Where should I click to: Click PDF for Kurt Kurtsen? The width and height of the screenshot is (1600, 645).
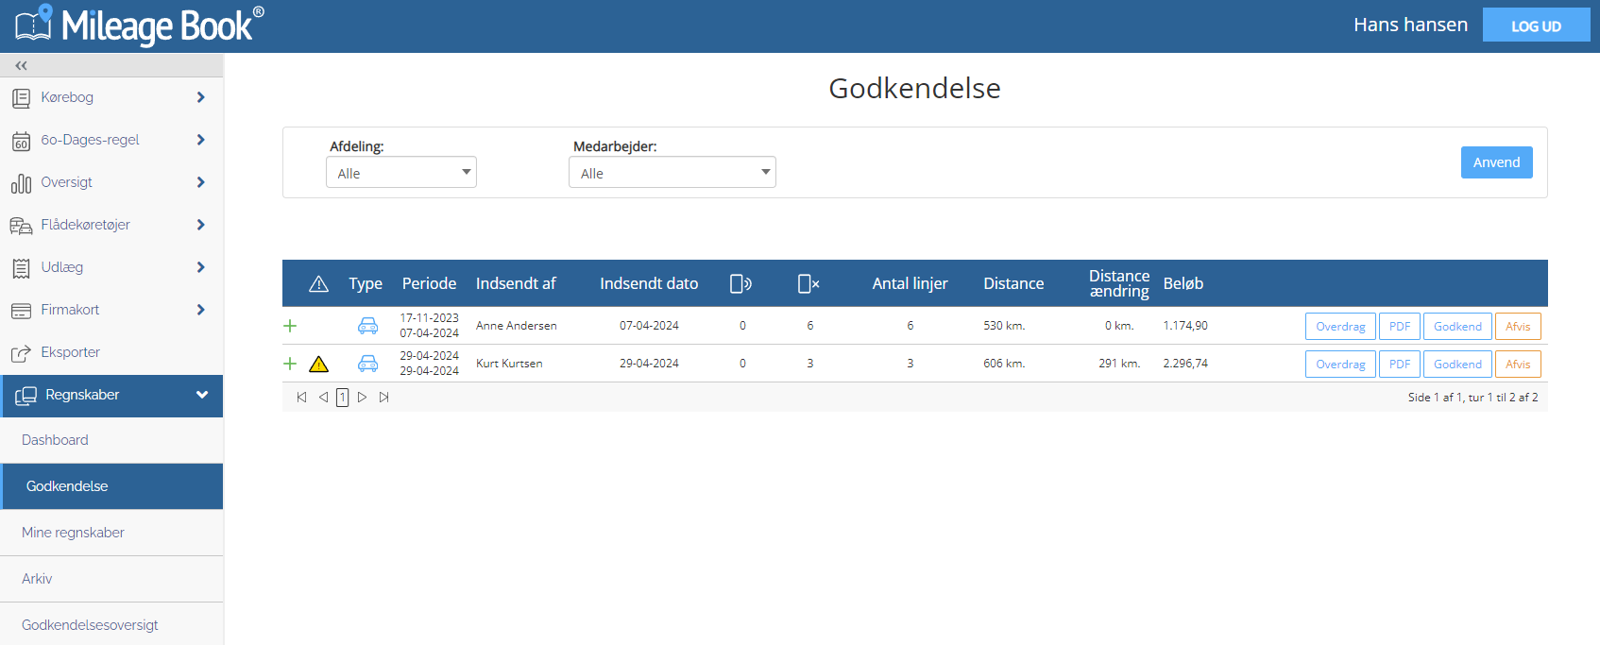coord(1400,365)
